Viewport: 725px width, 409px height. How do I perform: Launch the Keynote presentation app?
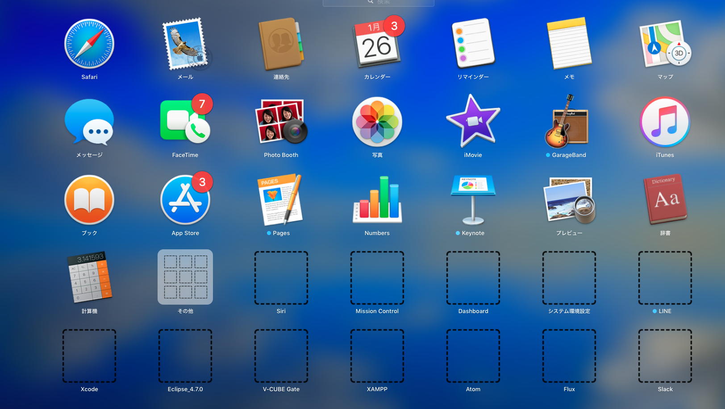(x=473, y=200)
